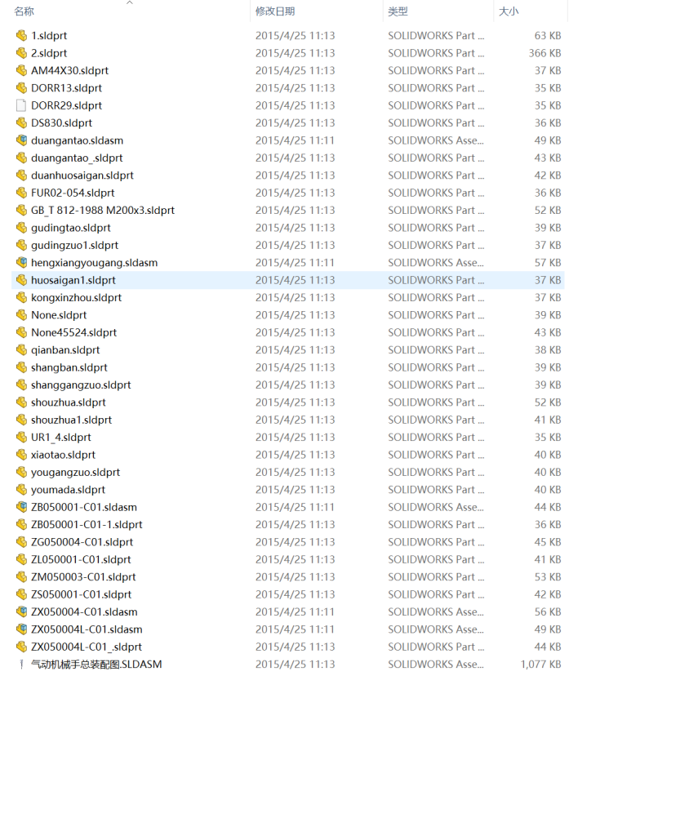This screenshot has width=689, height=836.
Task: Click the ZB050001-C01.sldasm assembly icon
Action: (x=21, y=507)
